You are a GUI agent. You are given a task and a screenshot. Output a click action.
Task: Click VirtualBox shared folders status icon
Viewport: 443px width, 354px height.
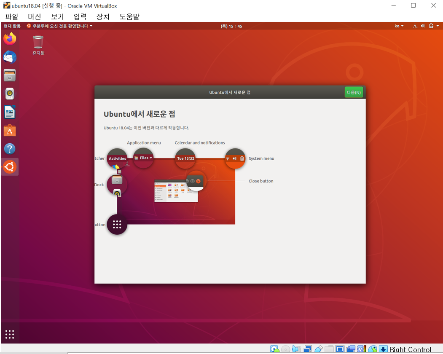pyautogui.click(x=329, y=349)
